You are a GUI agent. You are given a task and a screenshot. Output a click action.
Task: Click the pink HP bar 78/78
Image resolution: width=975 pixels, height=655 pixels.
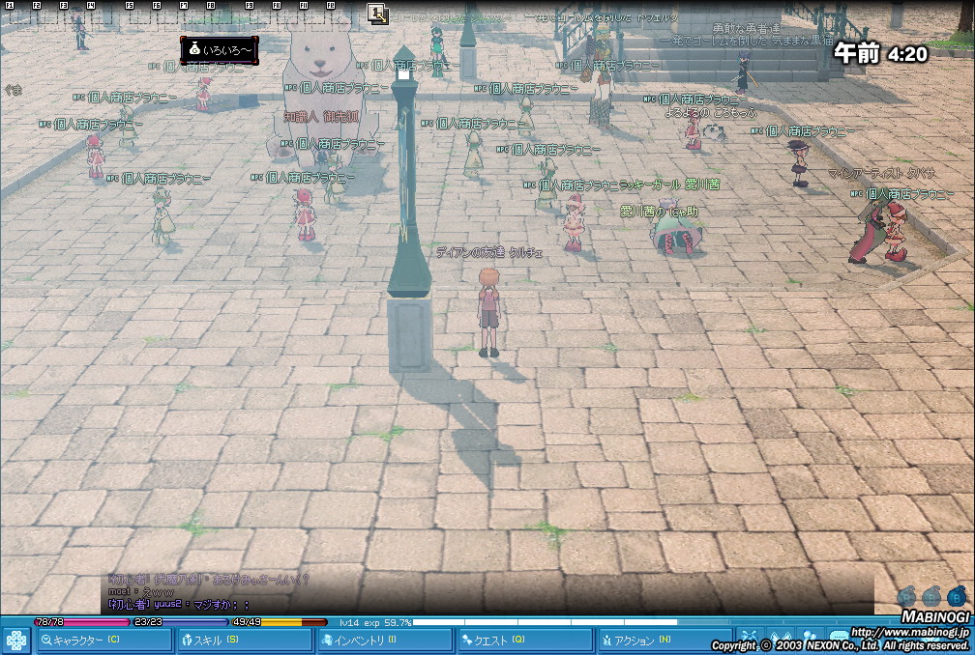(x=81, y=621)
